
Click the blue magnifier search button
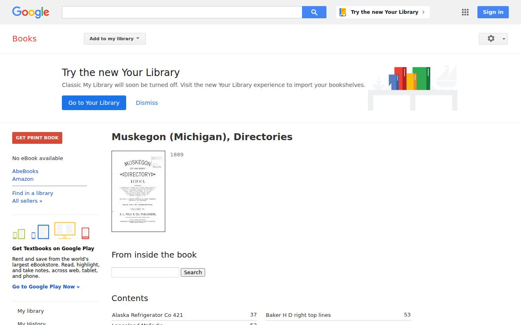(314, 12)
